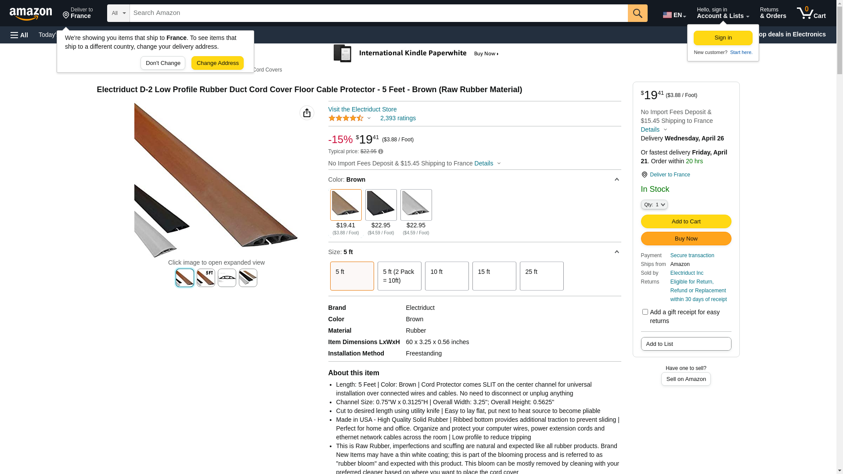
Task: Check the gift receipt checkbox
Action: pyautogui.click(x=645, y=312)
